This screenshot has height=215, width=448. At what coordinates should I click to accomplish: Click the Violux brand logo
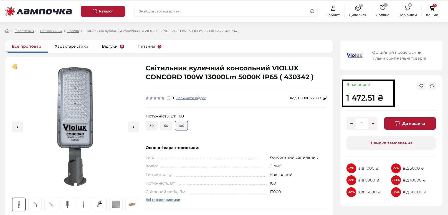click(355, 55)
